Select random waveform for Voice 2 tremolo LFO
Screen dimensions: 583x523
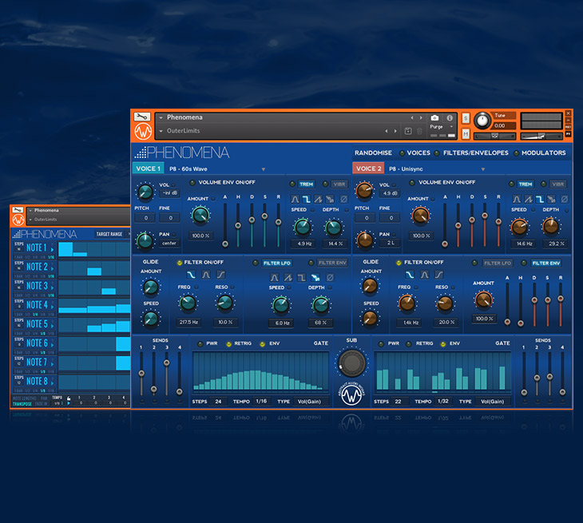(551, 199)
